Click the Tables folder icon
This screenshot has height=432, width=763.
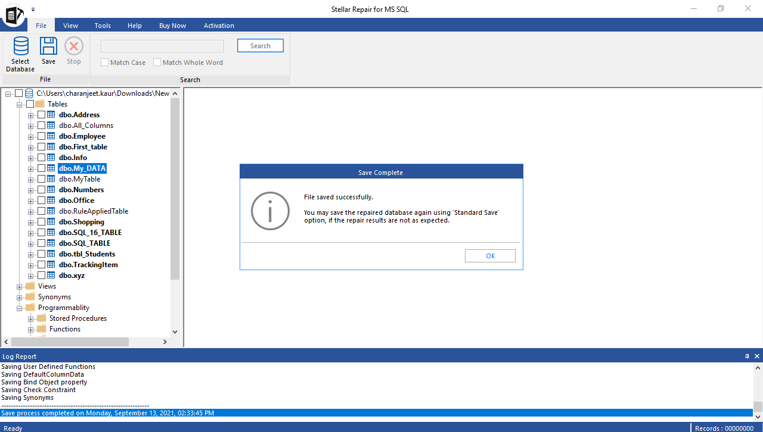point(39,104)
